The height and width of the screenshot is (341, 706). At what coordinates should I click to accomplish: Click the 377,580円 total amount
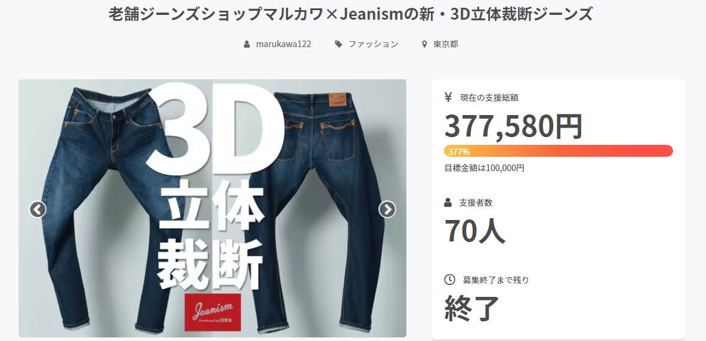[x=513, y=126]
